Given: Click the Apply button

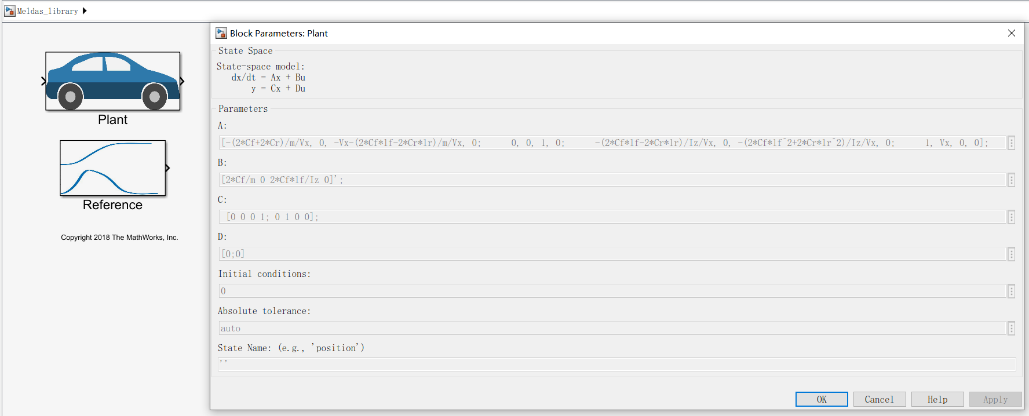Looking at the screenshot, I should pos(995,399).
